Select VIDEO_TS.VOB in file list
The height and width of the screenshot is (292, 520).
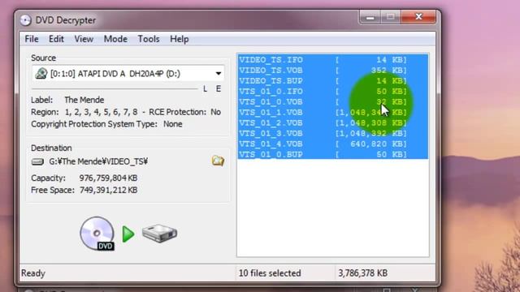click(332, 71)
